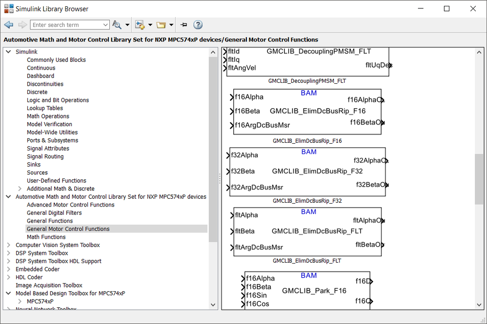487x324 pixels.
Task: Select the GMCLIB_ElimDcBusRip_FLT block
Action: point(307,231)
